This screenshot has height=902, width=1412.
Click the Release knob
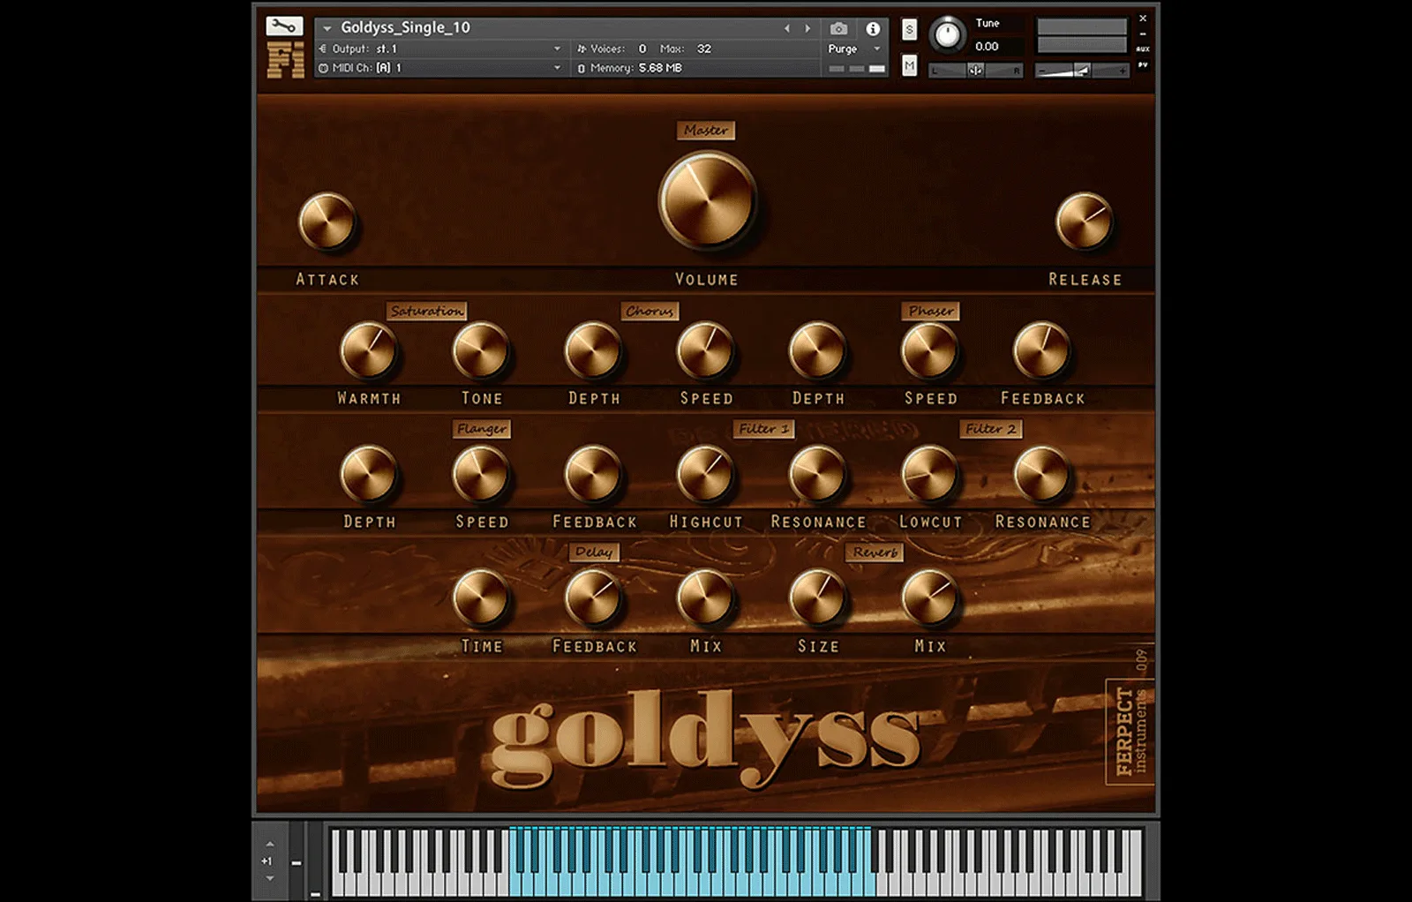(x=1084, y=222)
